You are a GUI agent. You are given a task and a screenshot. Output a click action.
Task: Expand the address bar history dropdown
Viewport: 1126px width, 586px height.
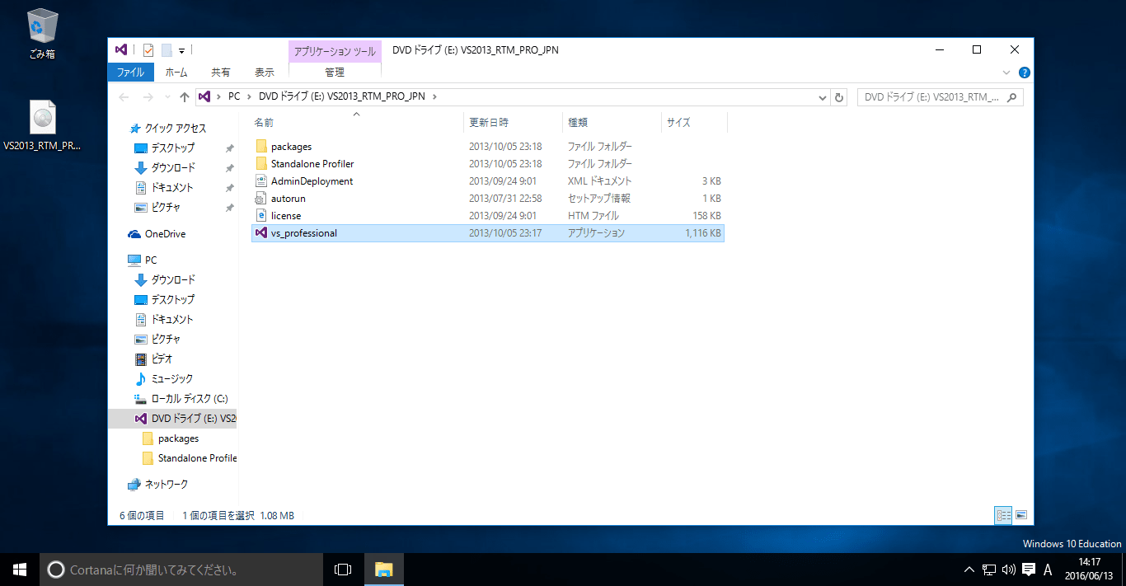pos(821,96)
